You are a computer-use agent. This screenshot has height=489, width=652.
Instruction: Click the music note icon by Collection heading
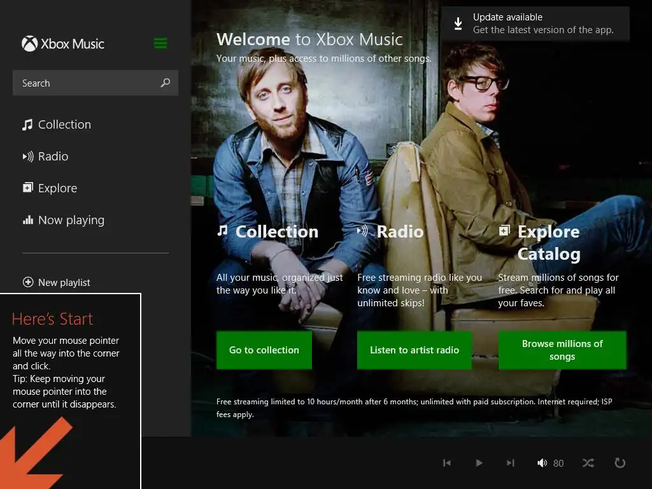(222, 230)
